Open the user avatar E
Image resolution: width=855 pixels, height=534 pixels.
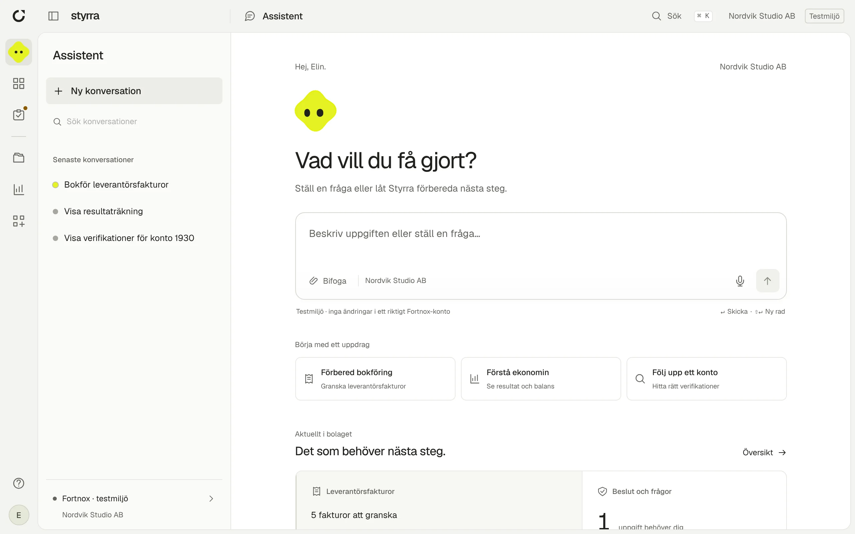(19, 515)
